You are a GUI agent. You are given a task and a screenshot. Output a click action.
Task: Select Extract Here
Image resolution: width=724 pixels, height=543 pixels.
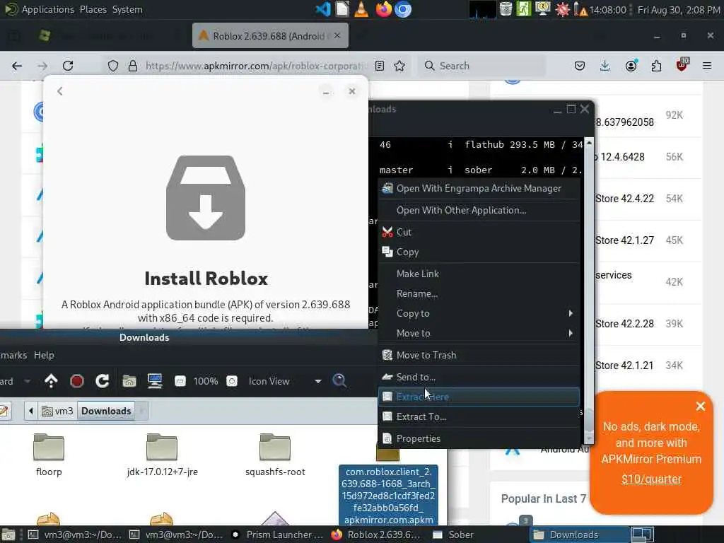[479, 397]
